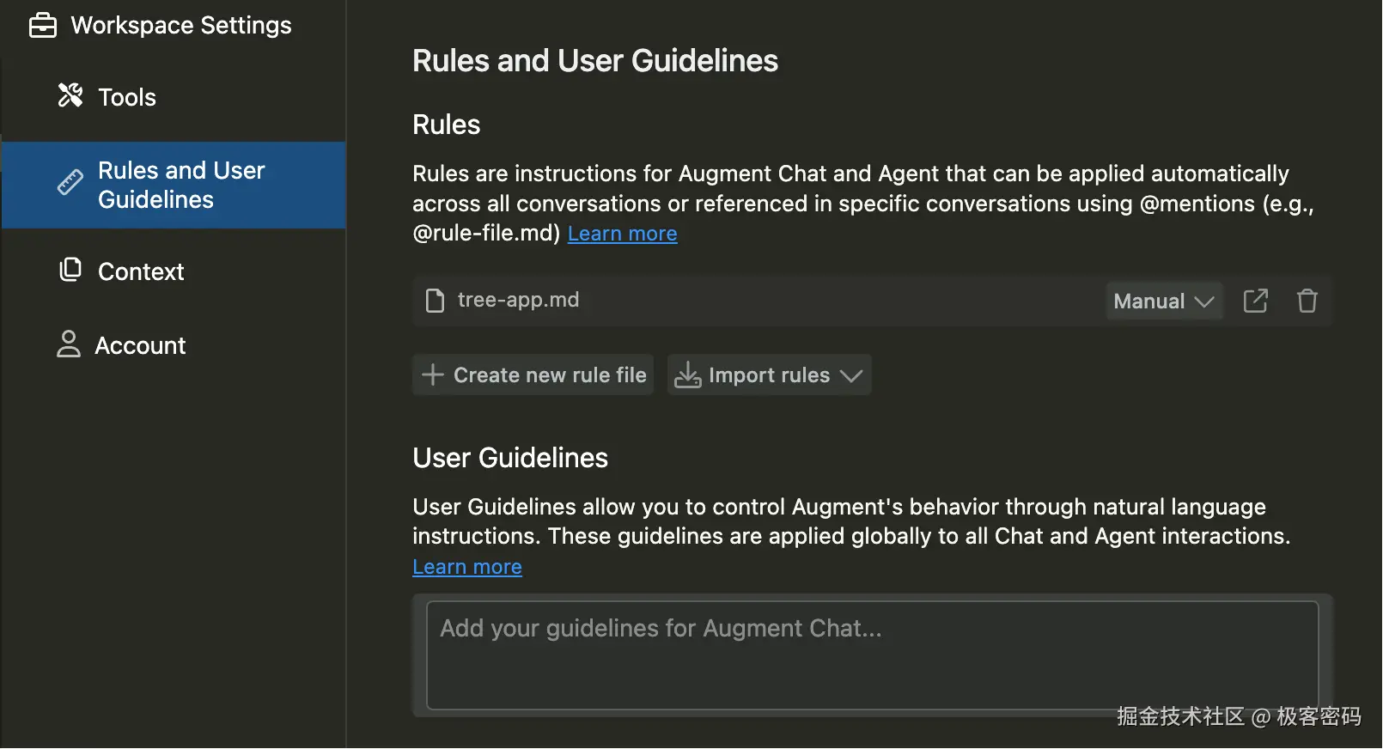The image size is (1383, 749).
Task: Follow the Learn more link under User Guidelines
Action: coord(467,567)
